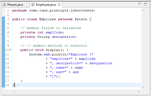Click the 'extends' keyword

(x=65, y=19)
